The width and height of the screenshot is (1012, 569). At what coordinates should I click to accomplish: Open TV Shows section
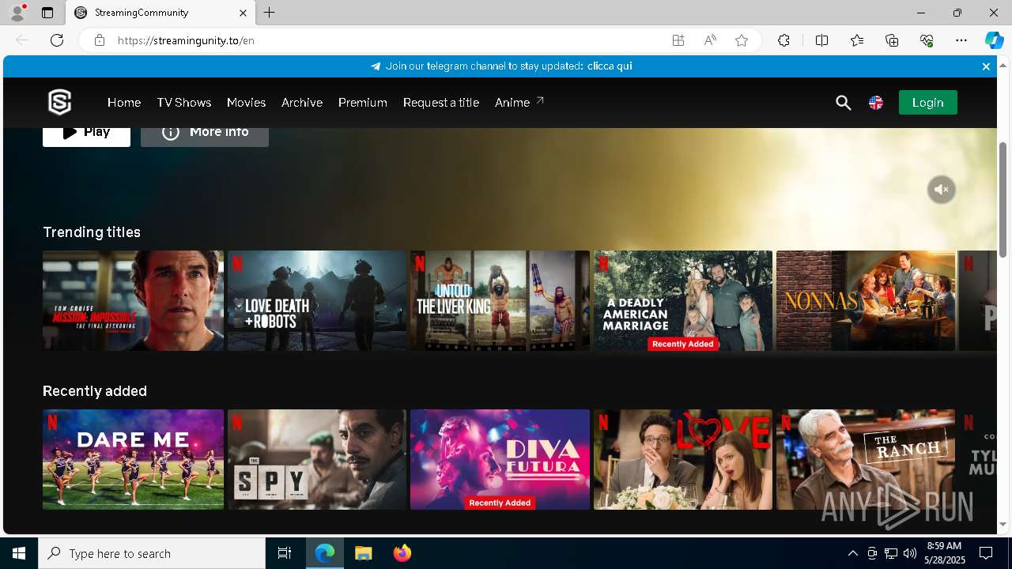[183, 103]
